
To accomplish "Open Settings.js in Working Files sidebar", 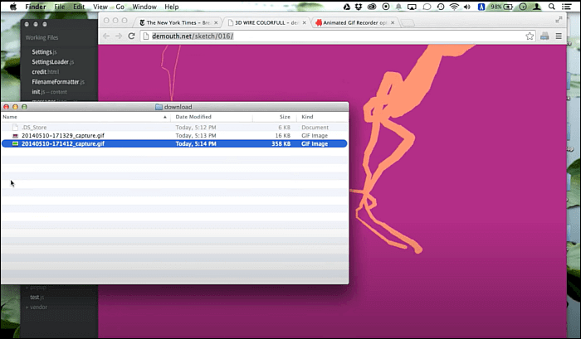I will [43, 52].
